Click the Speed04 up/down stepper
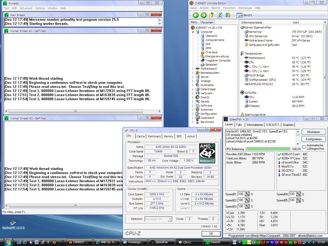The width and height of the screenshot is (328, 246). coord(299,194)
